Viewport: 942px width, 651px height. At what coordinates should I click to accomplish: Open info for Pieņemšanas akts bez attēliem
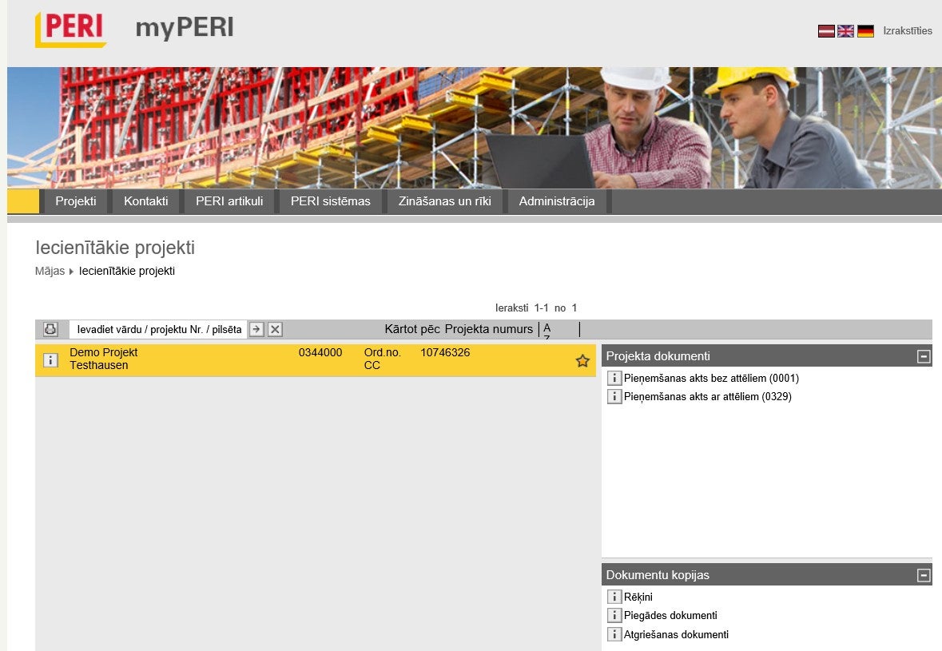click(x=614, y=379)
